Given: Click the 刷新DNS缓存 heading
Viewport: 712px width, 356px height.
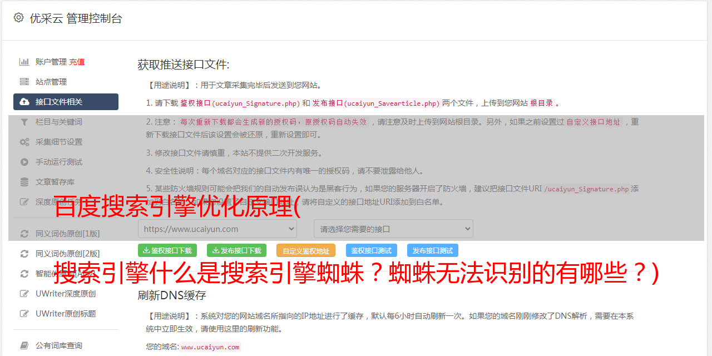Looking at the screenshot, I should 172,295.
